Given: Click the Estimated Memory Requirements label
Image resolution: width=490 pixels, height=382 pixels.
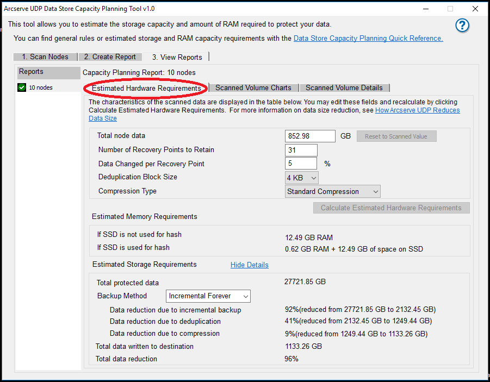Looking at the screenshot, I should tap(144, 217).
